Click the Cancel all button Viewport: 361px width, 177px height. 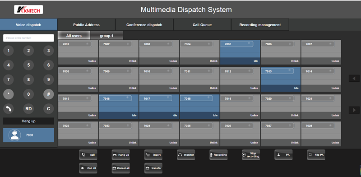(121, 168)
